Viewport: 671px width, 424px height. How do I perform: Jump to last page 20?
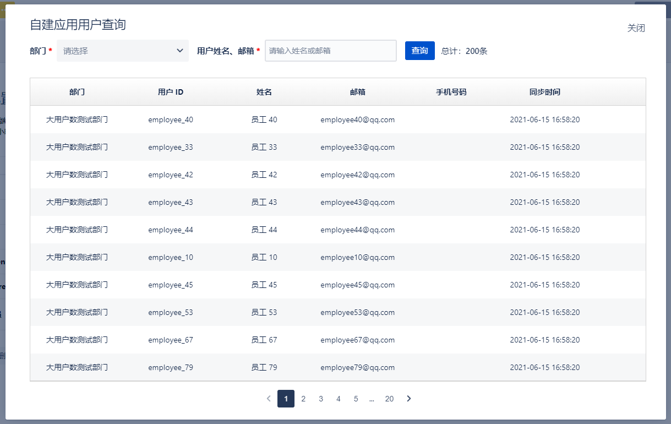click(x=389, y=399)
